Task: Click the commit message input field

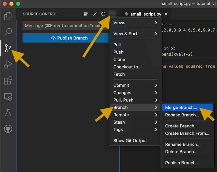Action: 65,26
